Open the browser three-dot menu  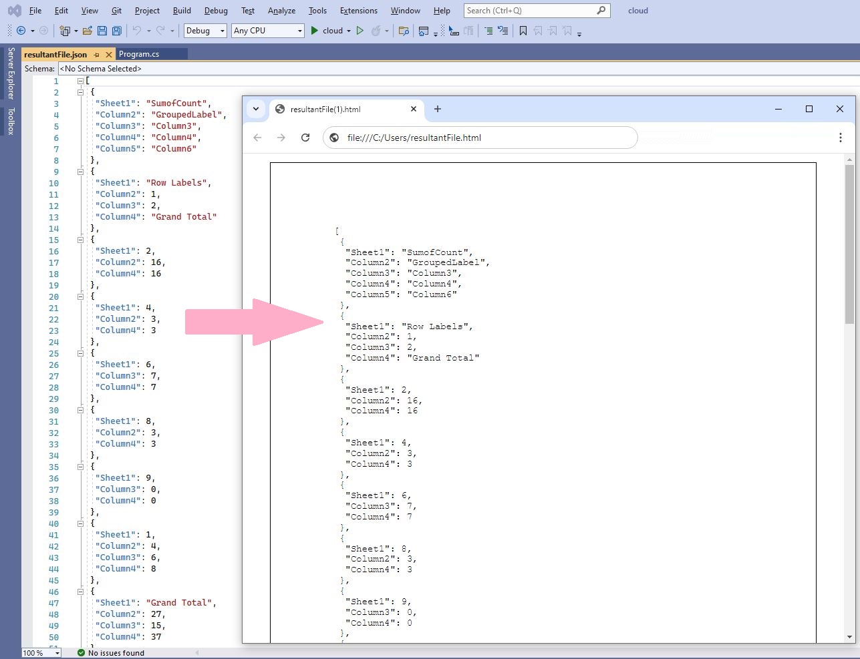(841, 138)
